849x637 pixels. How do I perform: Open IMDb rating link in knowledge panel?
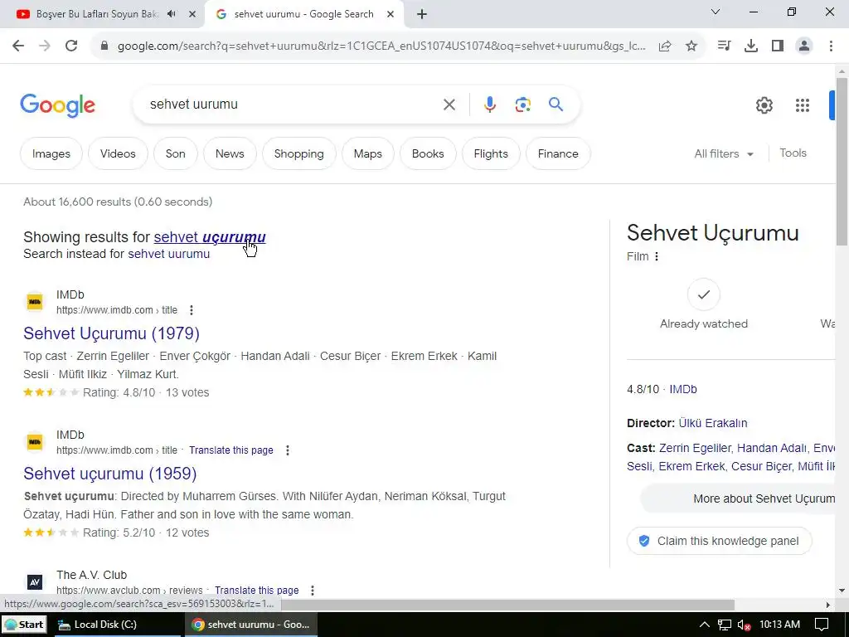point(683,390)
